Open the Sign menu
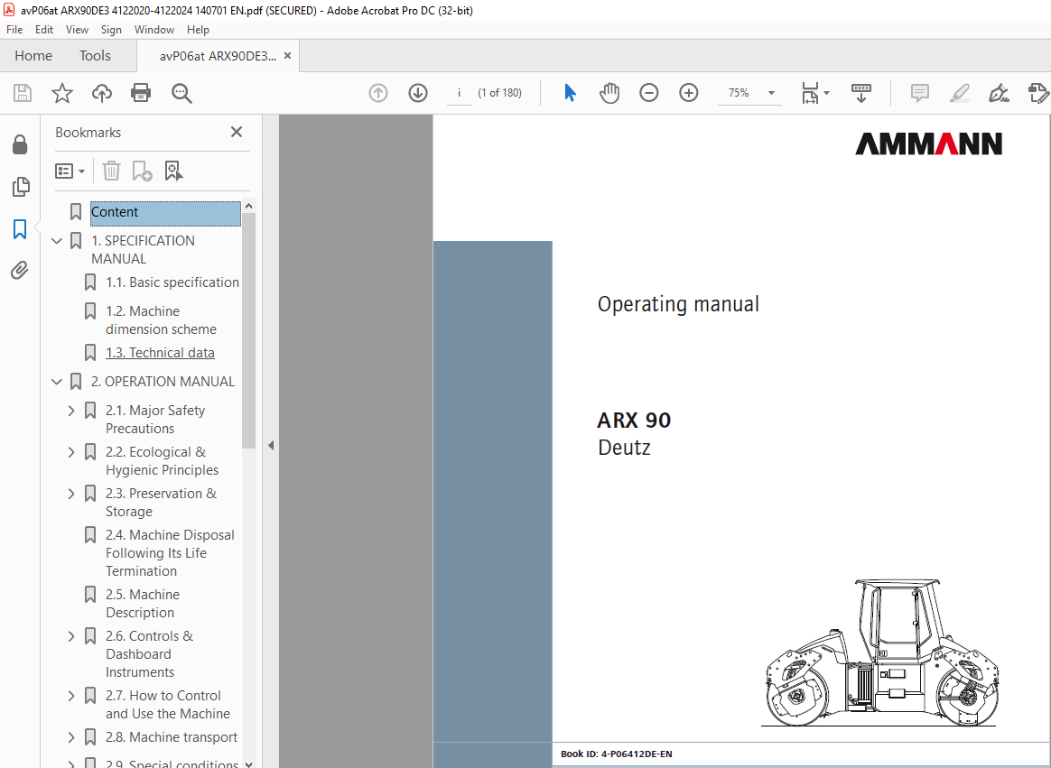The image size is (1051, 768). 110,30
